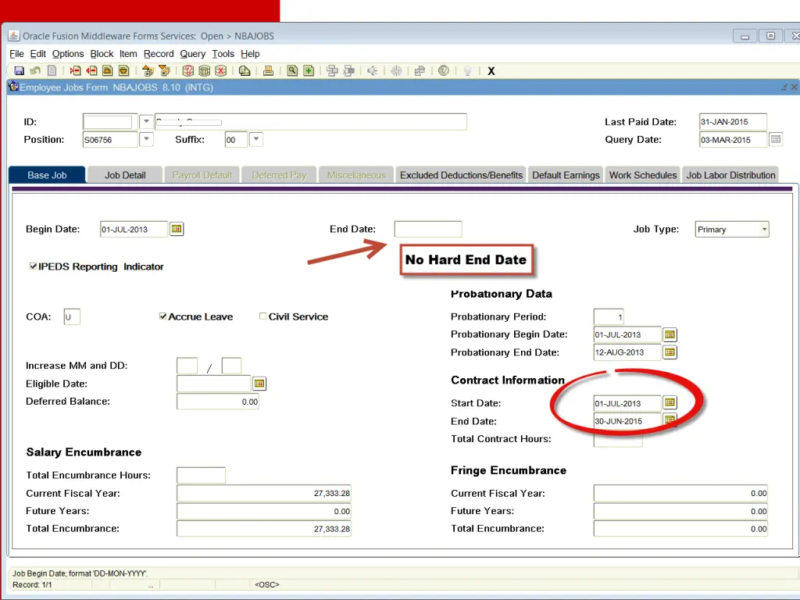Click the lightbulb icon in toolbar
The image size is (800, 600).
[467, 71]
